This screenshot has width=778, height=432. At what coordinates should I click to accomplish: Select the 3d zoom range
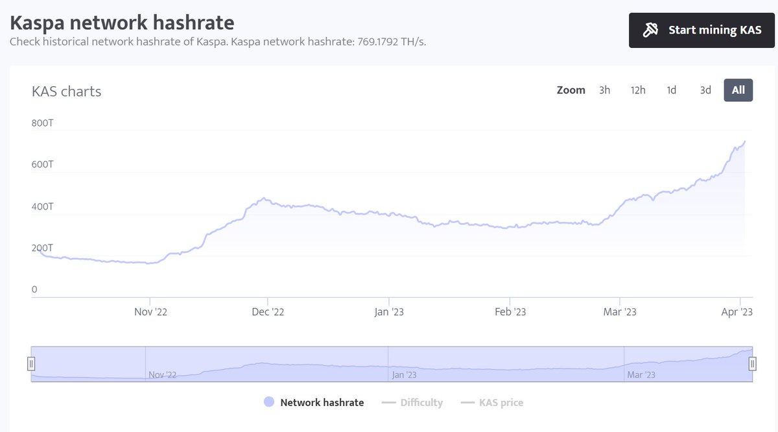tap(705, 90)
